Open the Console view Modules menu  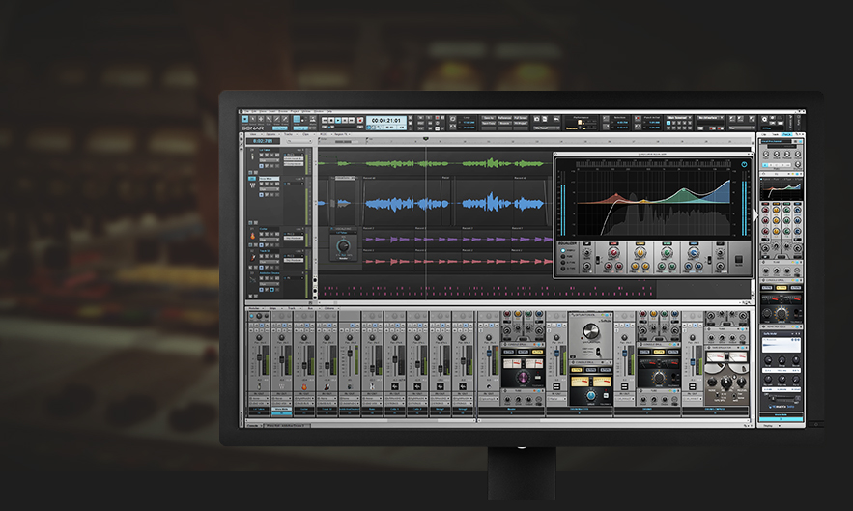click(x=255, y=308)
